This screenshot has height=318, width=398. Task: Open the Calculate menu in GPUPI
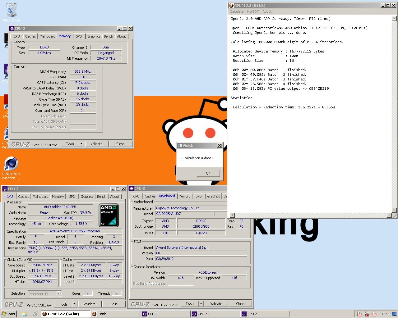(237, 11)
